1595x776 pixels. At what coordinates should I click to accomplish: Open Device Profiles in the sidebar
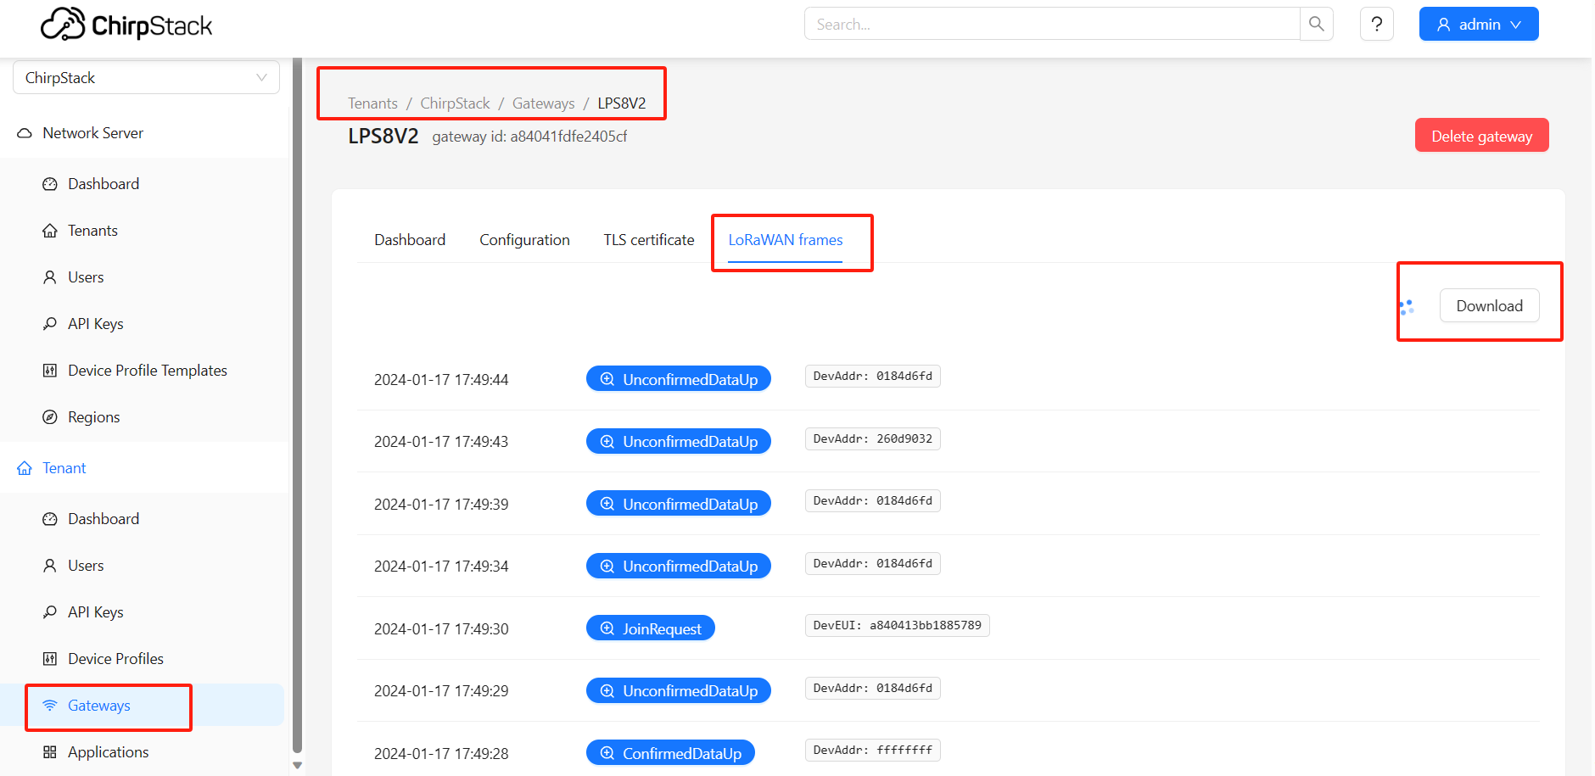coord(115,659)
